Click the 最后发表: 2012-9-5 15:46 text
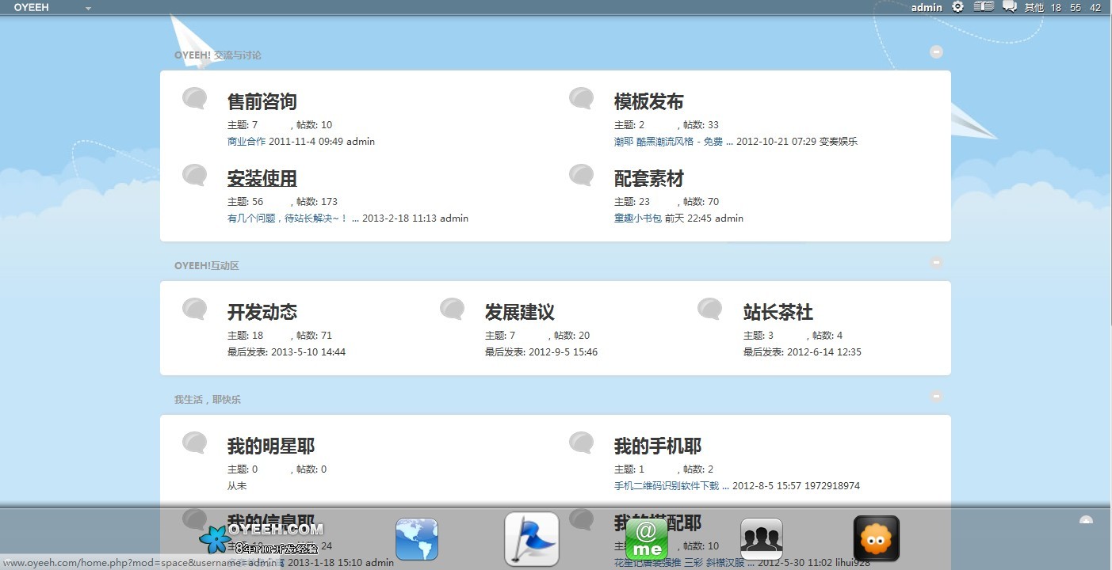Image resolution: width=1112 pixels, height=570 pixels. 541,352
